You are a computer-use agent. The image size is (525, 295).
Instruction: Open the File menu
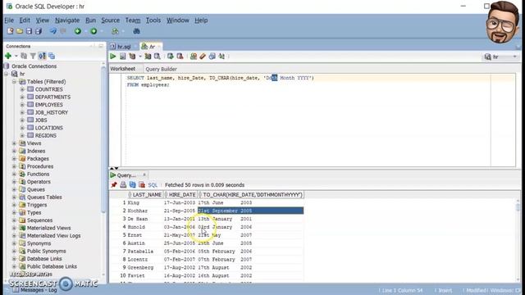point(9,20)
